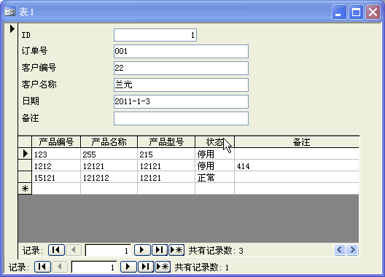
Task: Click the 订单号 field containing 001
Action: point(182,51)
